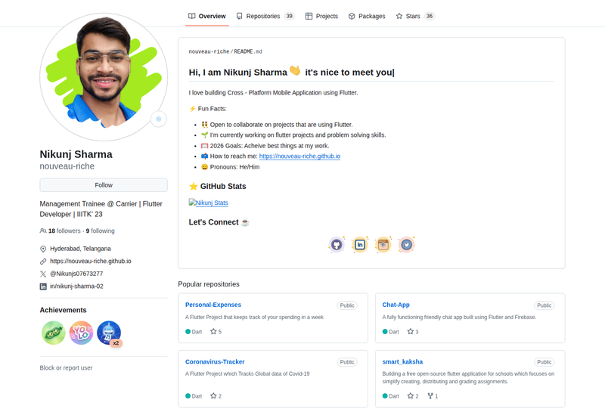605x409 pixels.
Task: Click the LinkedIn icon in the sidebar
Action: (x=43, y=287)
